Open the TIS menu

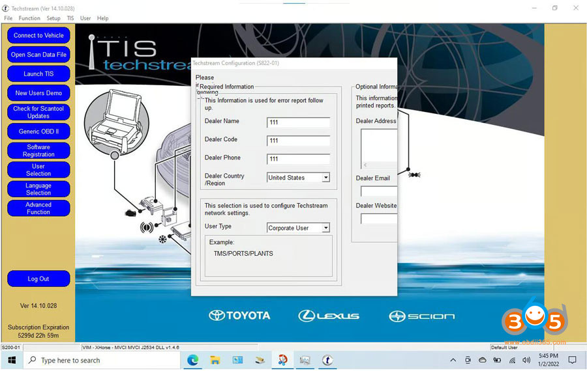pos(70,18)
